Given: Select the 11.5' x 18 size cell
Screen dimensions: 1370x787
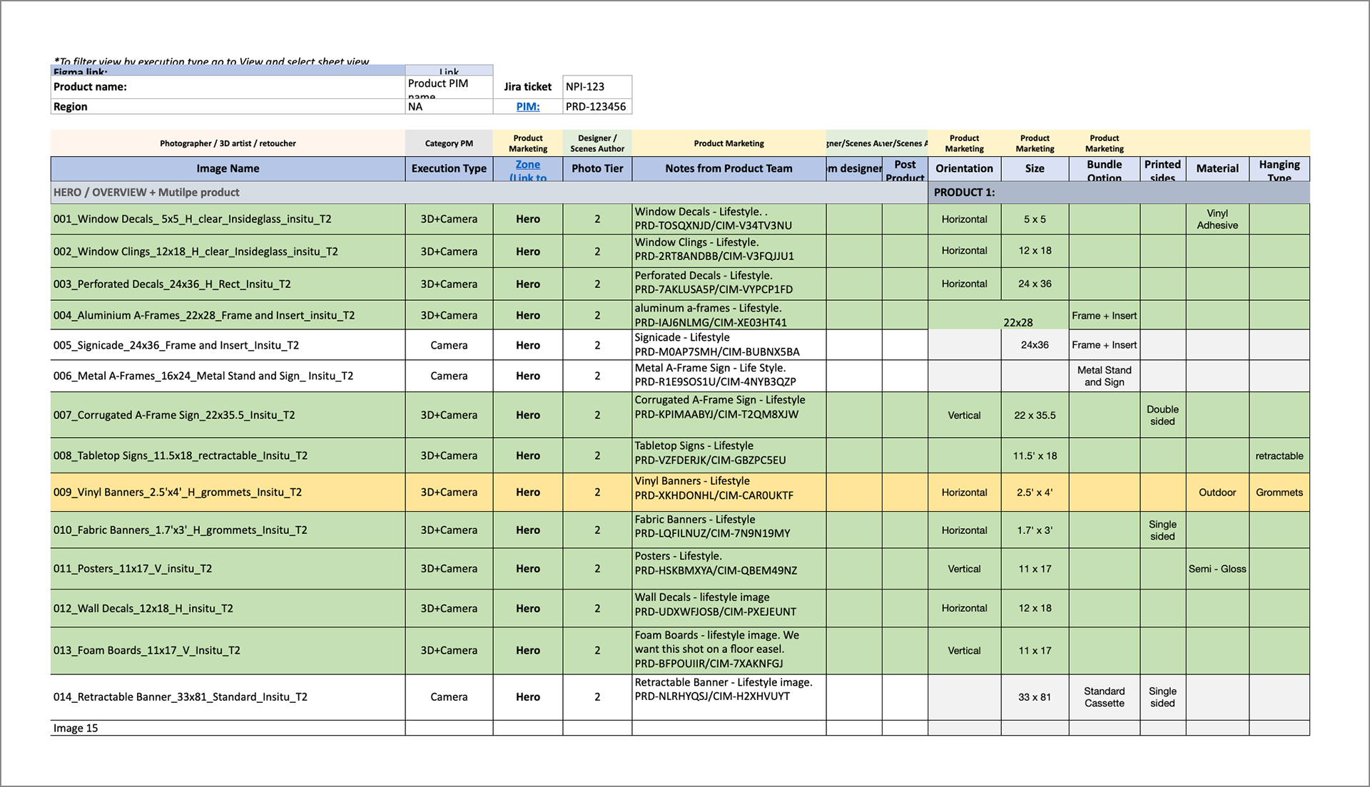Looking at the screenshot, I should (x=1035, y=456).
